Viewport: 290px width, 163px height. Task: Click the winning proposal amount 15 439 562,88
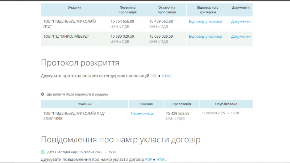tap(178, 113)
